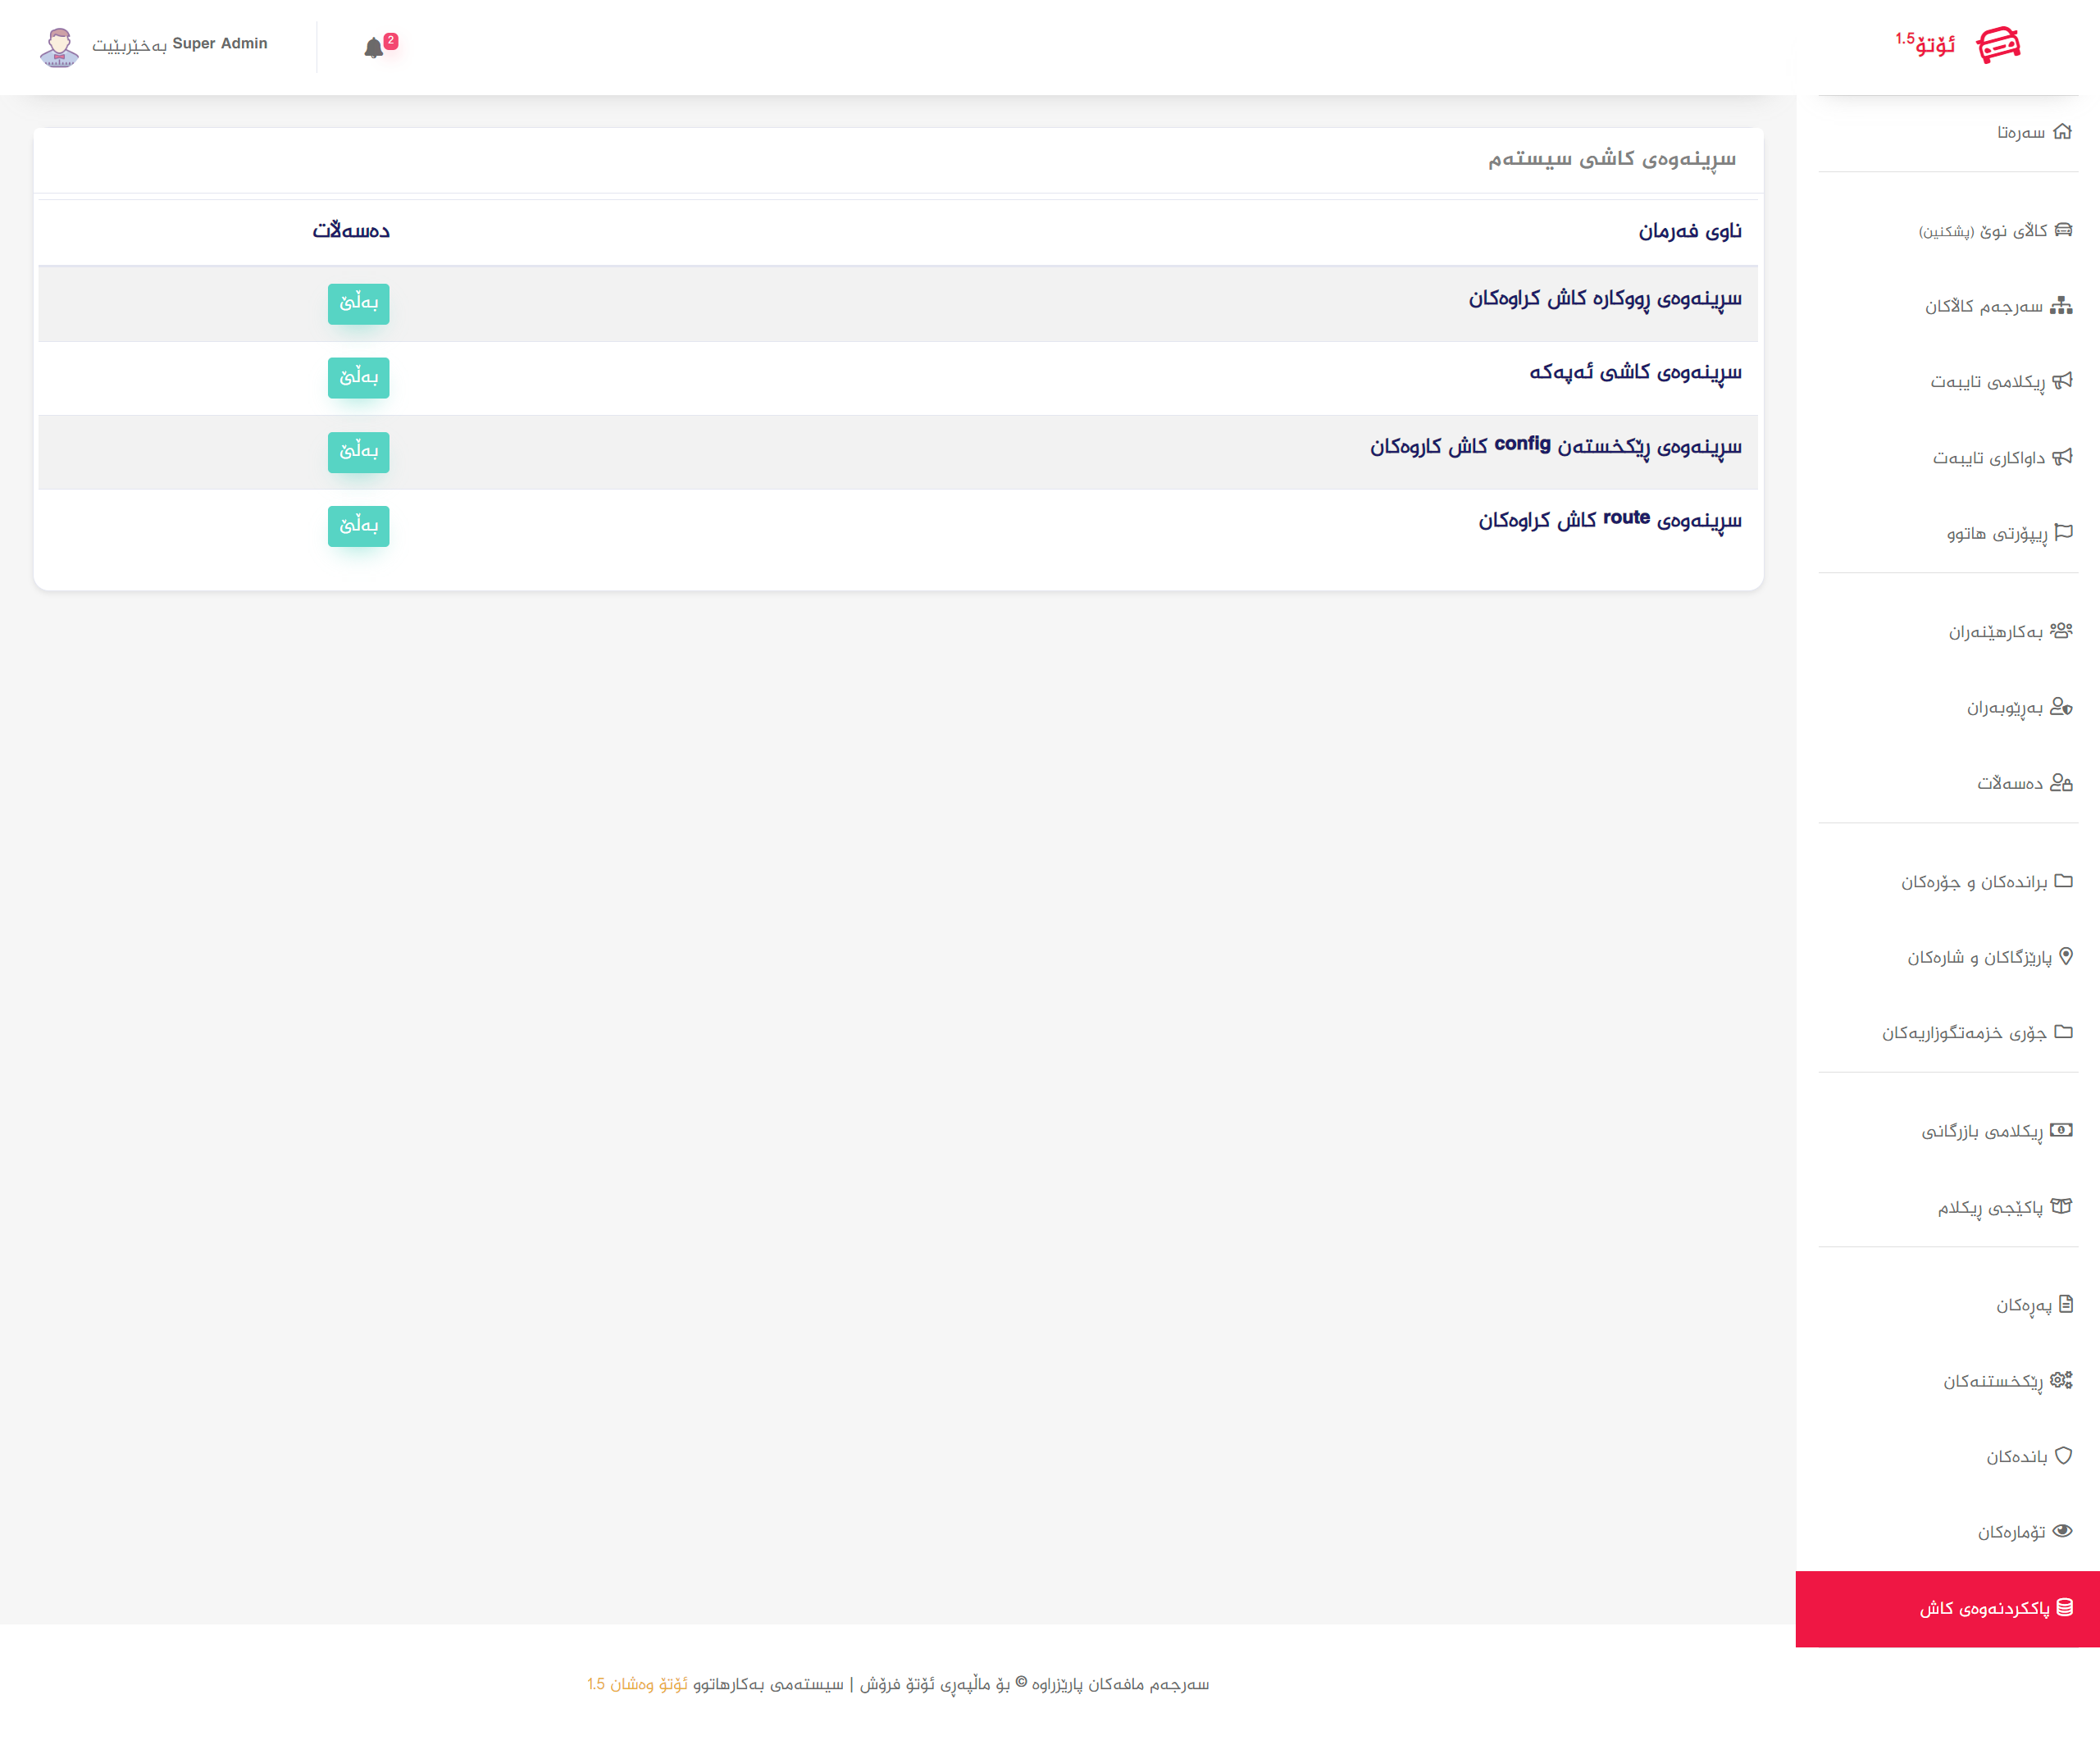The image size is (2100, 1745).
Task: Click the home icon for سەرەتا
Action: tap(2062, 131)
